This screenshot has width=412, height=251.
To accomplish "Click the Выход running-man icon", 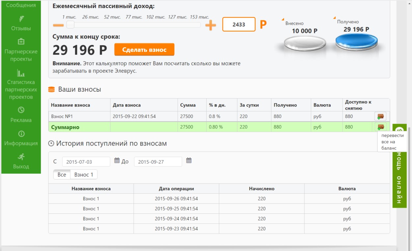I will click(21, 156).
